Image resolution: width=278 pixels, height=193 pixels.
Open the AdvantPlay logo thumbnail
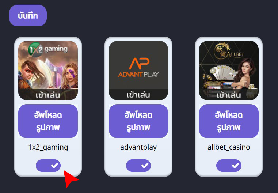138,71
